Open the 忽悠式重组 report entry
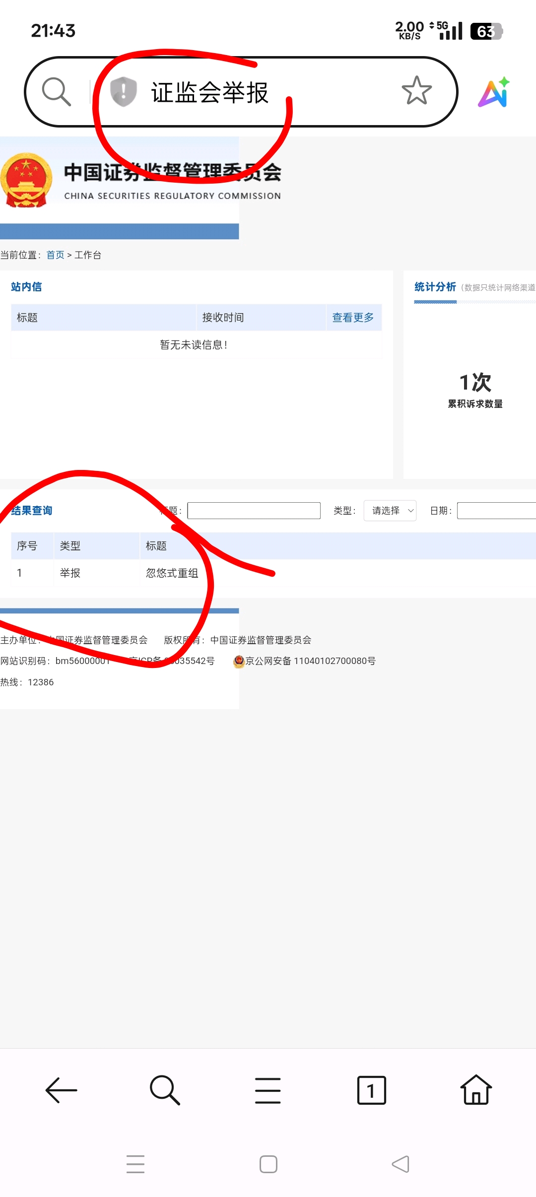 [172, 573]
